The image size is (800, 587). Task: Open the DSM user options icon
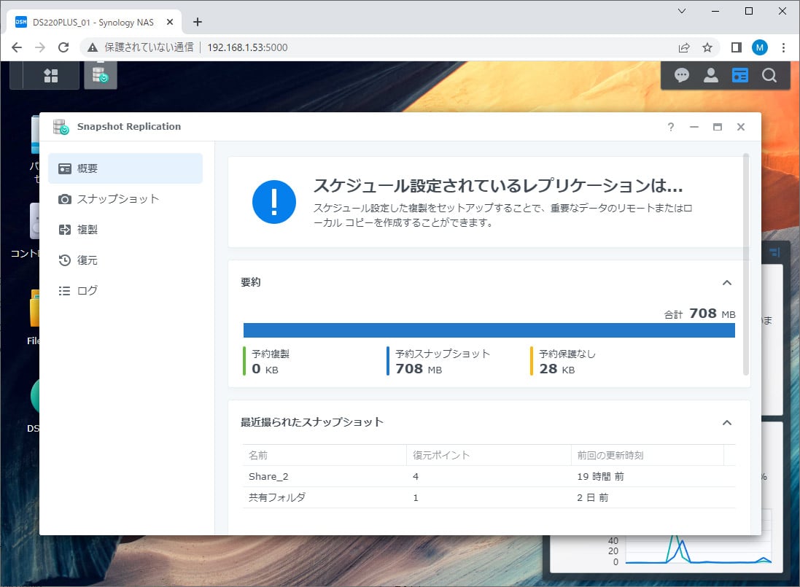click(x=711, y=76)
